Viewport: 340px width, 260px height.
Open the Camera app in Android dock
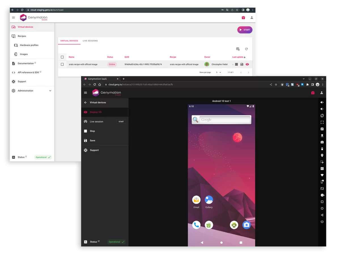(x=246, y=225)
